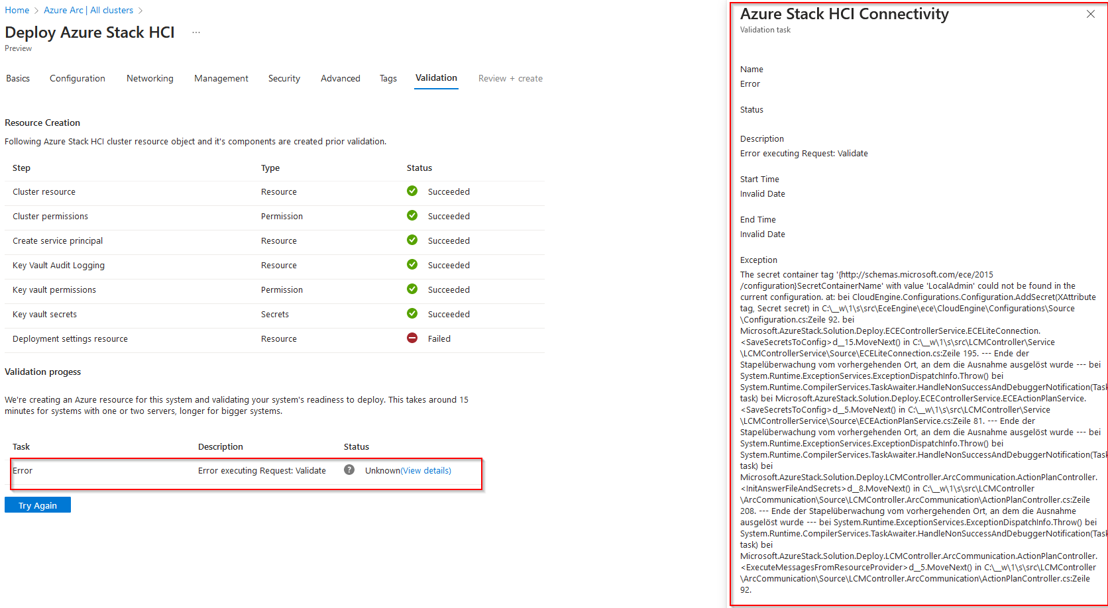
Task: Select the Key vault permissions step
Action: 54,289
